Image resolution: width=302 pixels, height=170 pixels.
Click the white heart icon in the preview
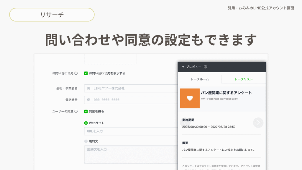190,98
